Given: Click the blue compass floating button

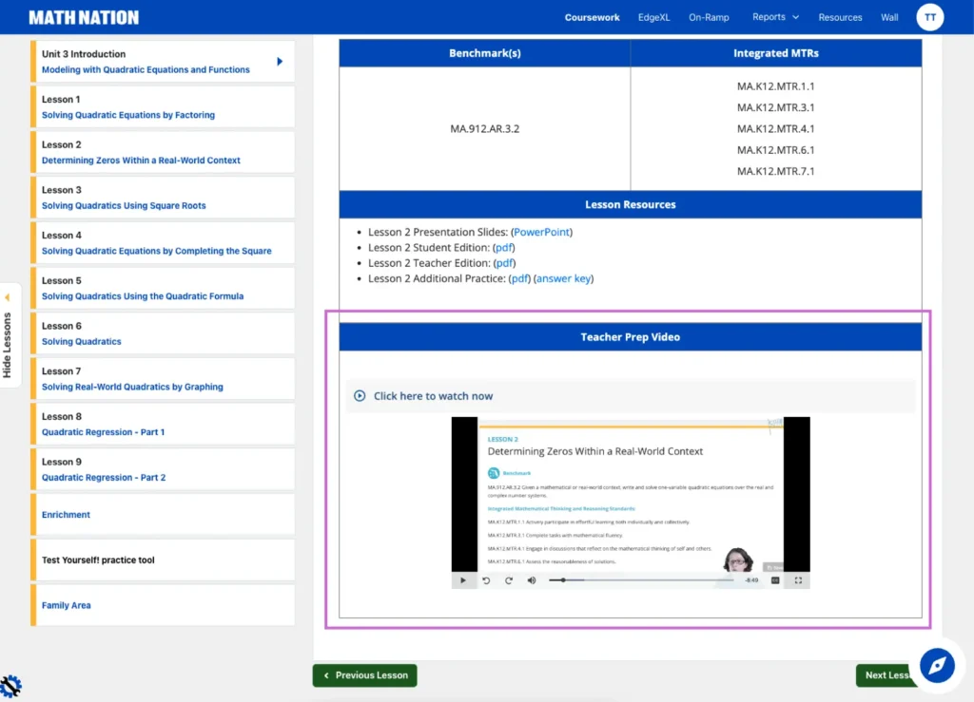Looking at the screenshot, I should (936, 665).
